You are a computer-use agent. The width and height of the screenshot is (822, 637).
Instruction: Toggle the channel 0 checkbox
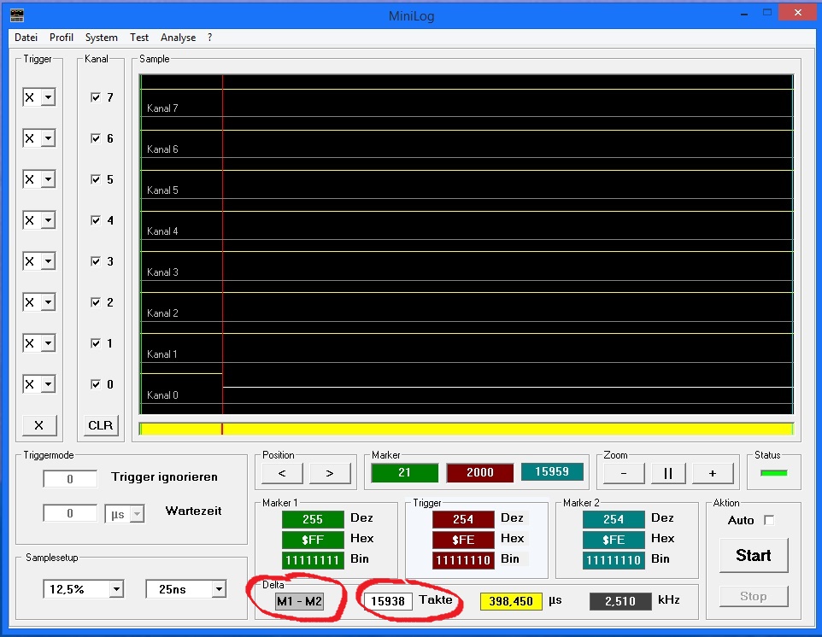tap(96, 384)
